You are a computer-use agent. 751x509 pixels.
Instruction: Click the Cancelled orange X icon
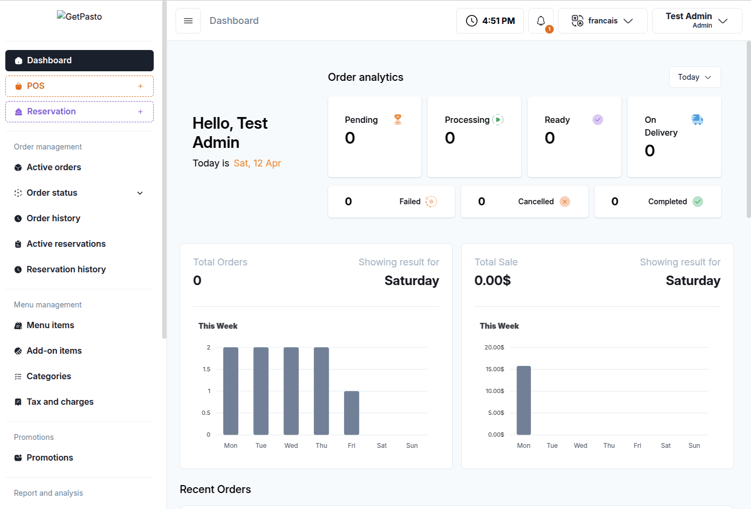coord(565,202)
